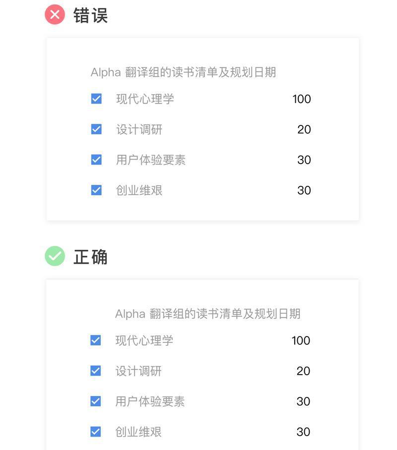This screenshot has height=450, width=397.
Task: Click the centered Alpha 翻译组 title in 正确 card
Action: tap(207, 314)
